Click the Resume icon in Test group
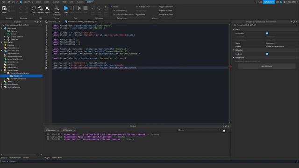Viewport: 299px width, 168px height. coord(78,8)
